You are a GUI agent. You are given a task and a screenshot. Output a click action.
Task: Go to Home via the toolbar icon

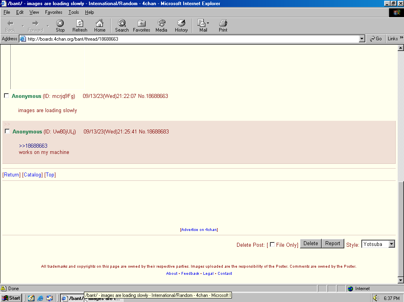tap(100, 24)
